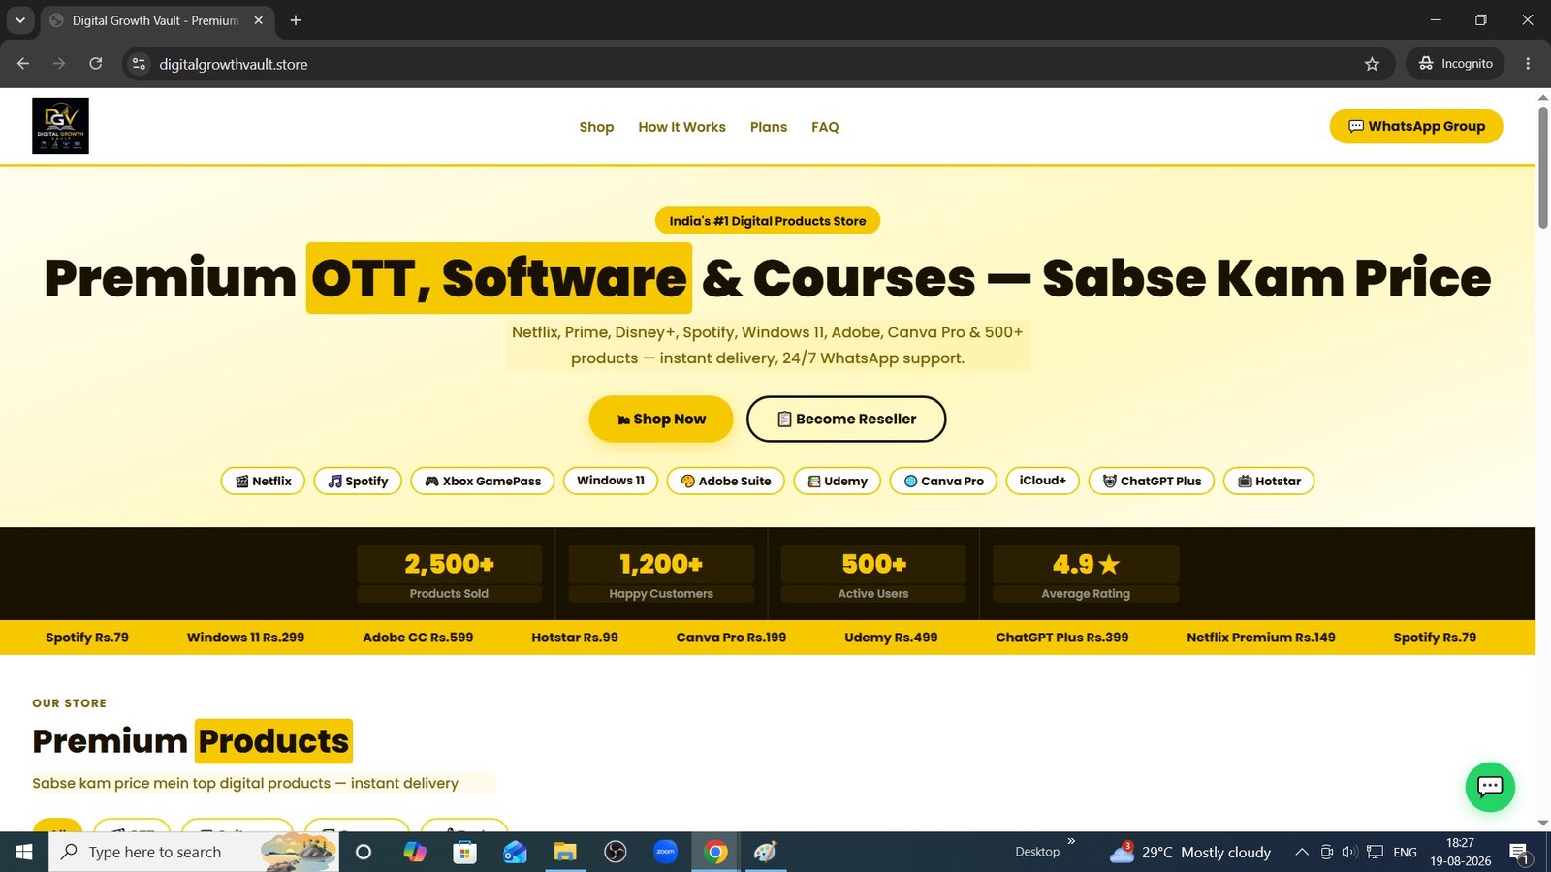
Task: Open the How It Works nav link
Action: point(681,127)
